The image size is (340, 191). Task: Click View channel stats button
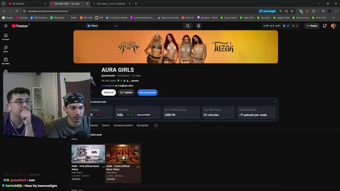click(147, 93)
